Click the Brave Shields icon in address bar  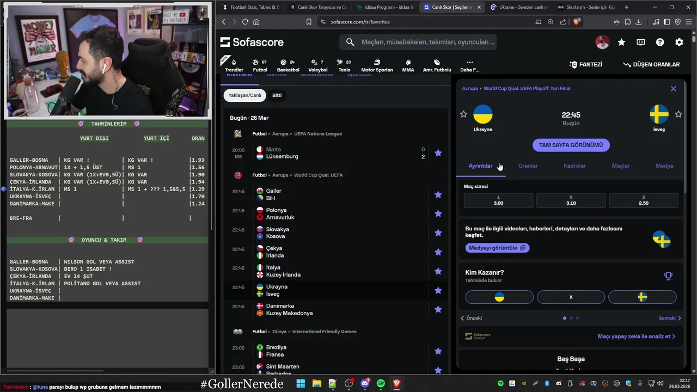(x=577, y=22)
